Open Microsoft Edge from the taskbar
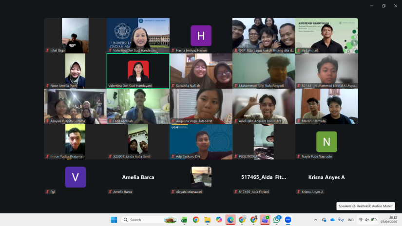This screenshot has height=226, width=402. coord(230,220)
